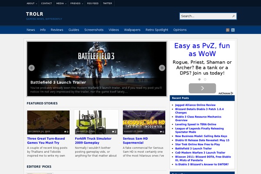Image resolution: width=261 pixels, height=174 pixels.
Task: Select the second ad carousel dot
Action: point(205,80)
